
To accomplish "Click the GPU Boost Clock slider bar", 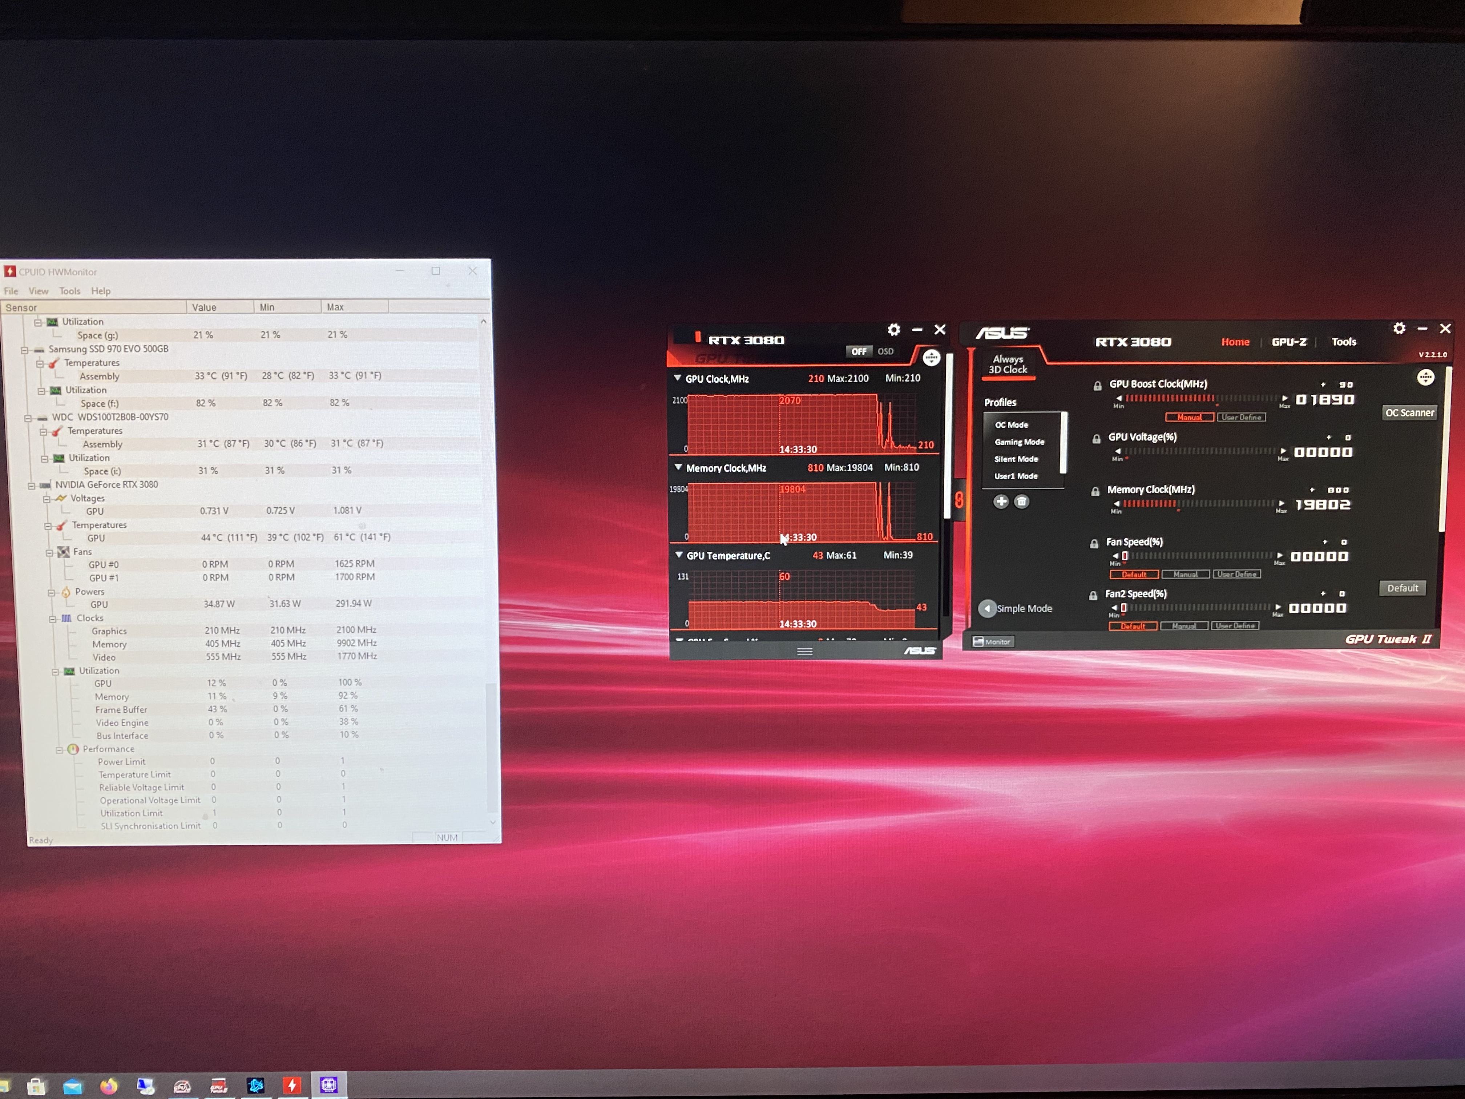I will coord(1202,398).
